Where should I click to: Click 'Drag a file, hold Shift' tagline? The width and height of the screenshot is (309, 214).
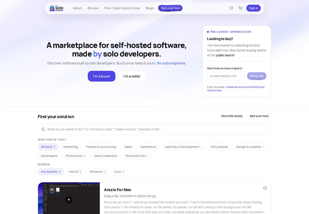coord(130,196)
